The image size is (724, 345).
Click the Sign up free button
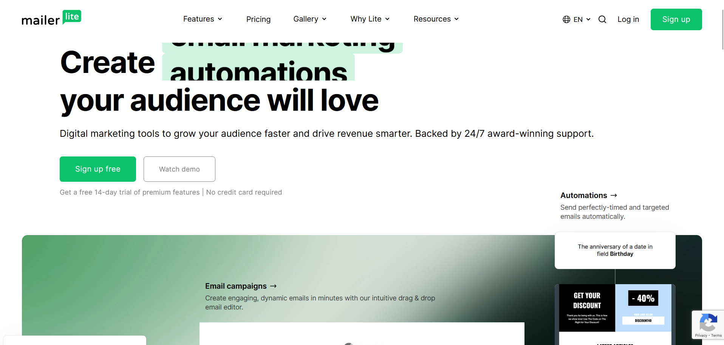coord(98,169)
